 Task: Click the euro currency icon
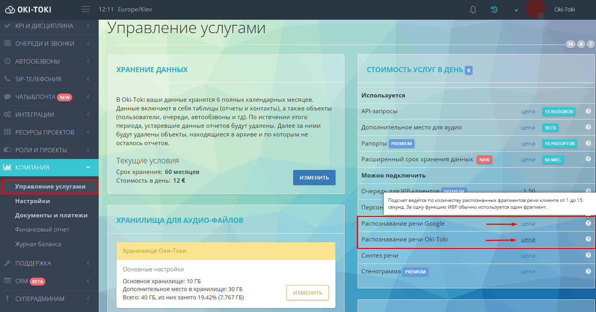coord(469,70)
